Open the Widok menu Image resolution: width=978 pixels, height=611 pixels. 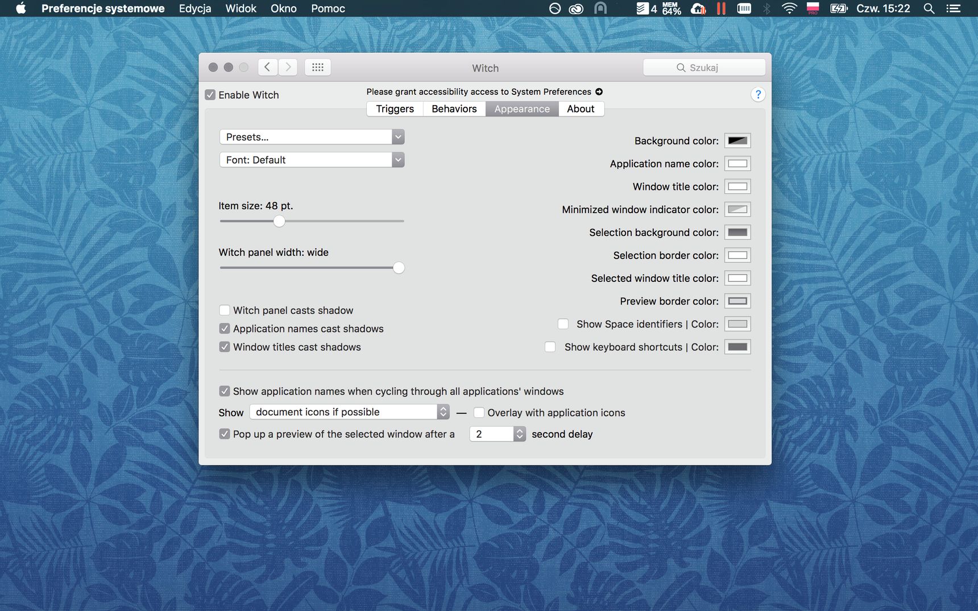tap(241, 9)
